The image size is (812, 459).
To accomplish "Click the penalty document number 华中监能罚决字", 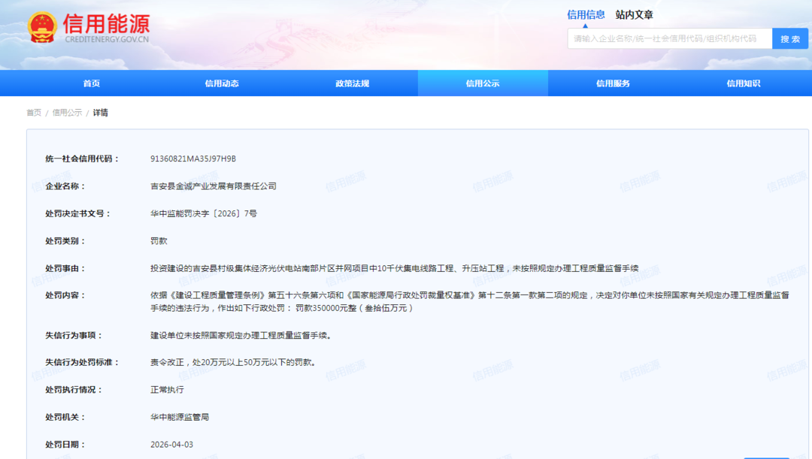I will [x=203, y=213].
